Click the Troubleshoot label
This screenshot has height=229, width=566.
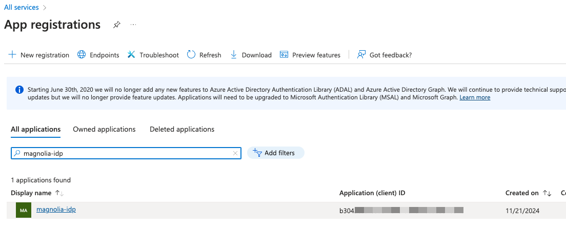(x=159, y=55)
